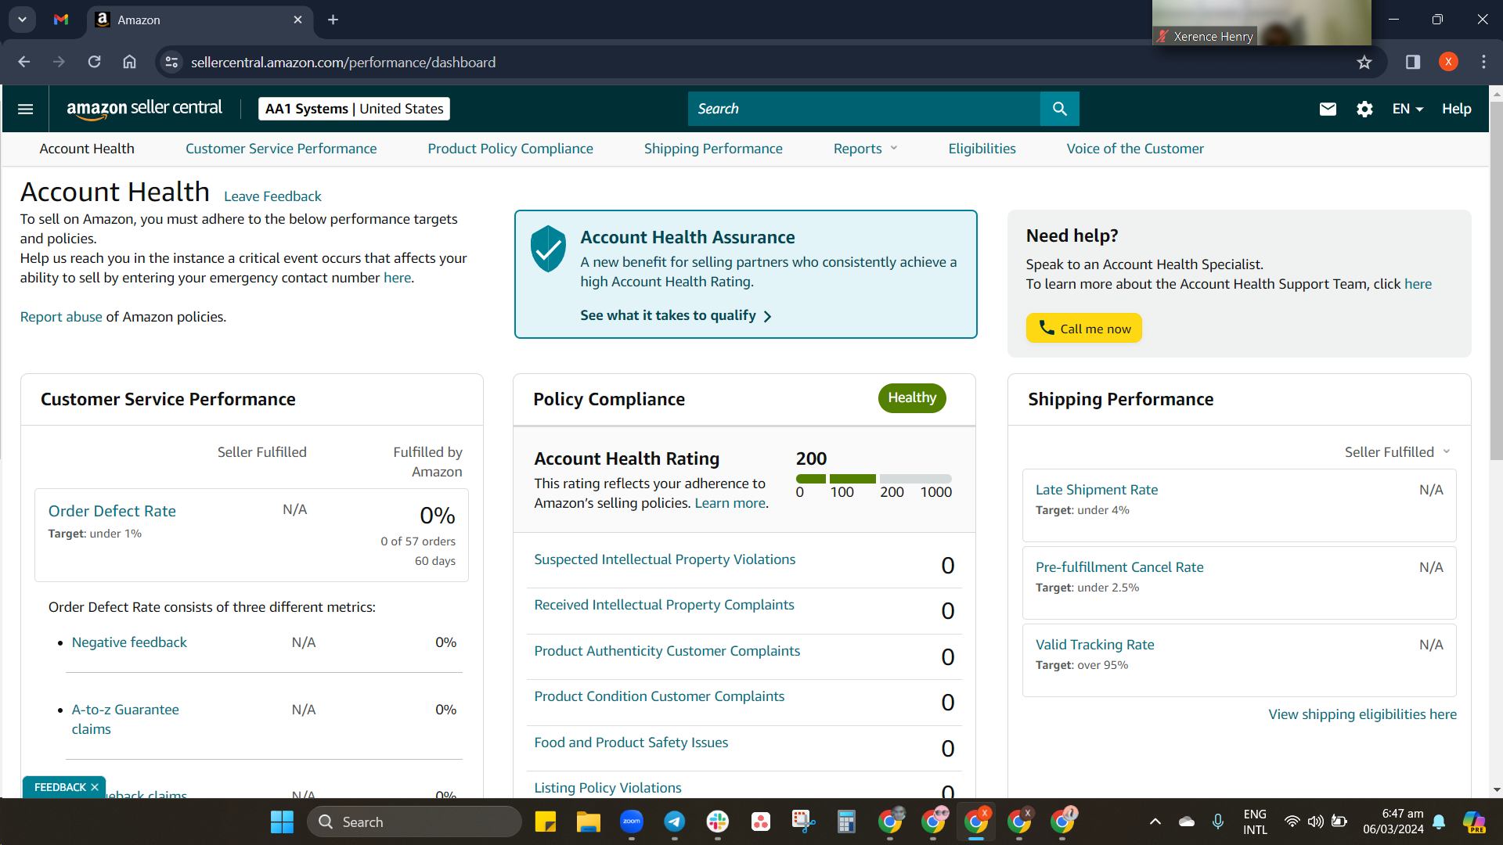Viewport: 1503px width, 845px height.
Task: Open Received Intellectual Property Complaints
Action: (x=664, y=605)
